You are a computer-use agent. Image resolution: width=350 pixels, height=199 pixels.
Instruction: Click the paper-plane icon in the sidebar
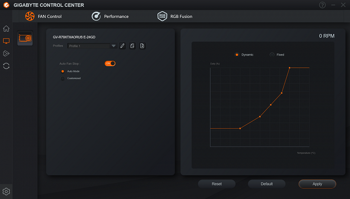pos(6,53)
